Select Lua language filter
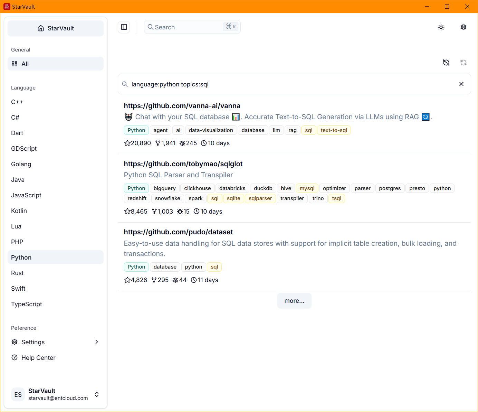 click(56, 226)
